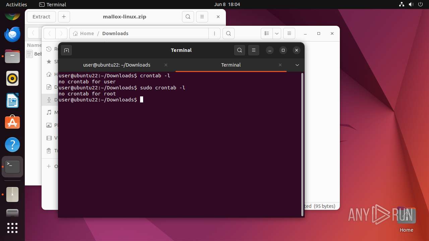Image resolution: width=429 pixels, height=241 pixels.
Task: Open Terminal hamburger menu
Action: (x=254, y=50)
